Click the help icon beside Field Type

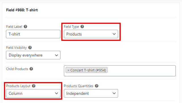tap(82, 27)
